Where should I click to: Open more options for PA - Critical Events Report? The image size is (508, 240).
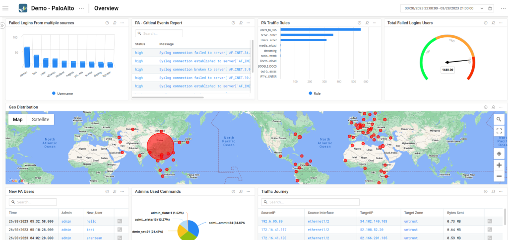tap(248, 23)
